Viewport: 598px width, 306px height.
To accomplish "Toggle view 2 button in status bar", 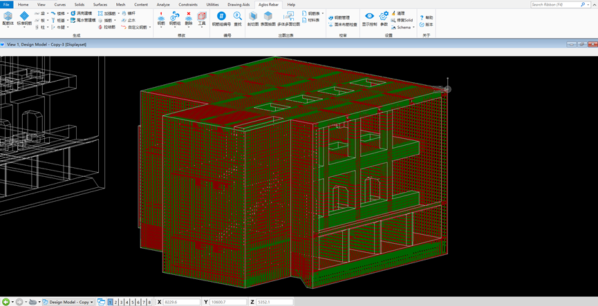I will point(116,302).
